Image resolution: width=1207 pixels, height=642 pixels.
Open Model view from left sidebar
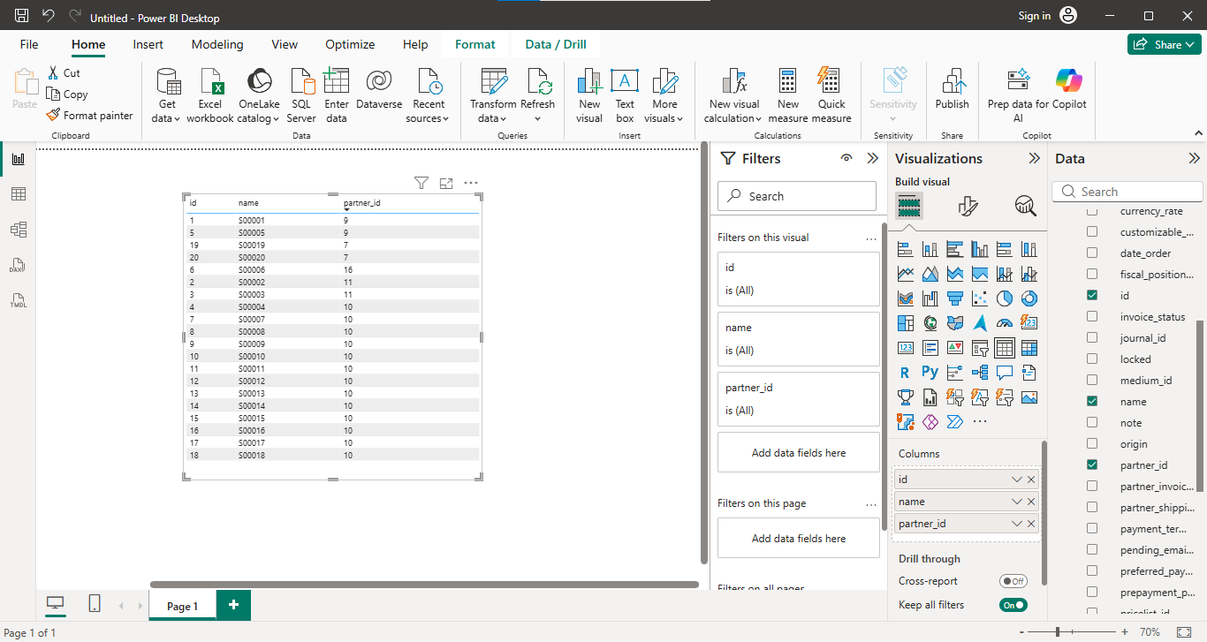18,230
